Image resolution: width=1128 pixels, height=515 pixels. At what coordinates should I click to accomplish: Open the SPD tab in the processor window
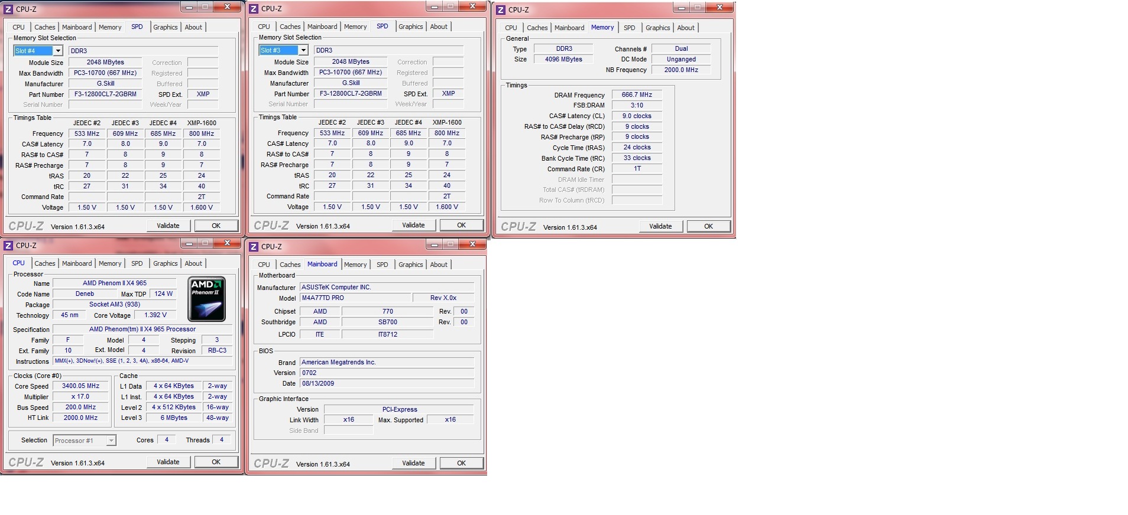pos(137,263)
